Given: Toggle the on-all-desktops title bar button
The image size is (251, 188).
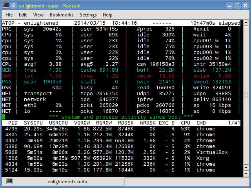Looking at the screenshot, I should tap(13, 5).
